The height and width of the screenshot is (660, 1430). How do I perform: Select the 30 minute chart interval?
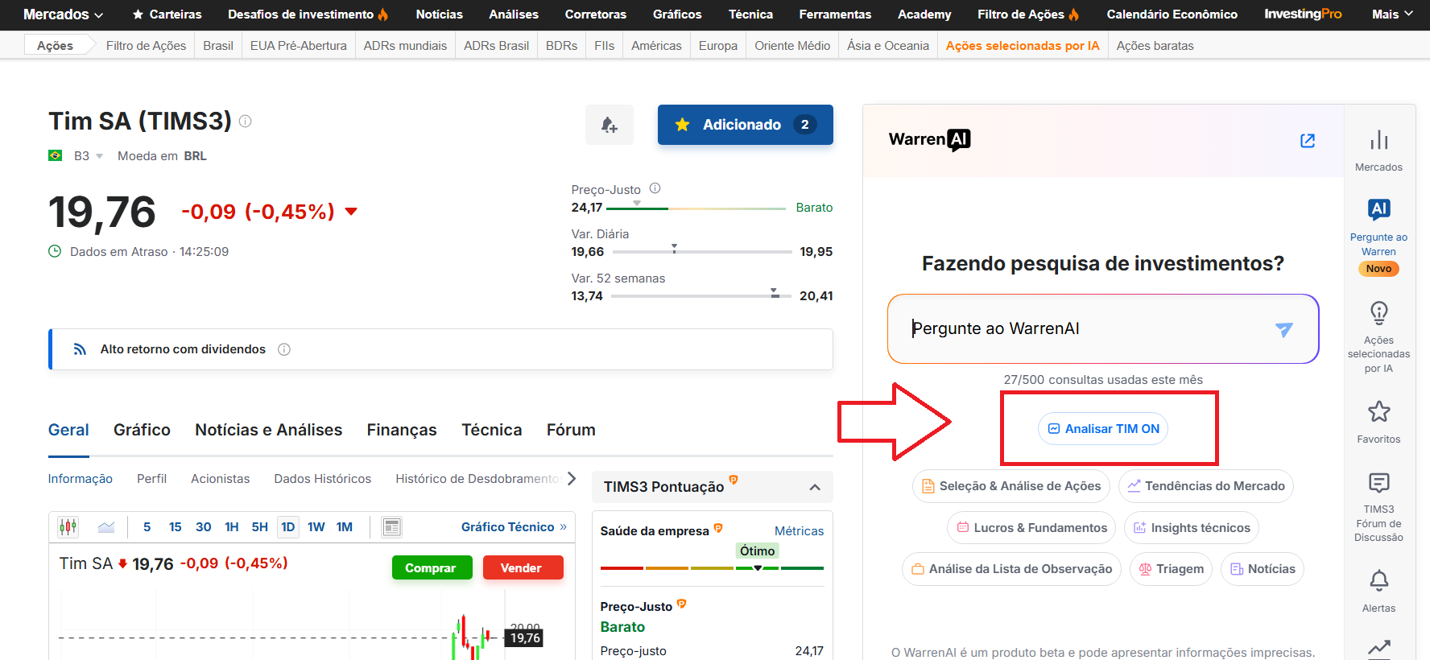(203, 527)
